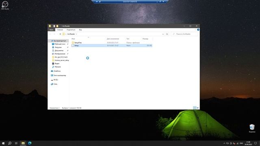
Task: Select Сеть in navigation pane
Action: tap(55, 84)
